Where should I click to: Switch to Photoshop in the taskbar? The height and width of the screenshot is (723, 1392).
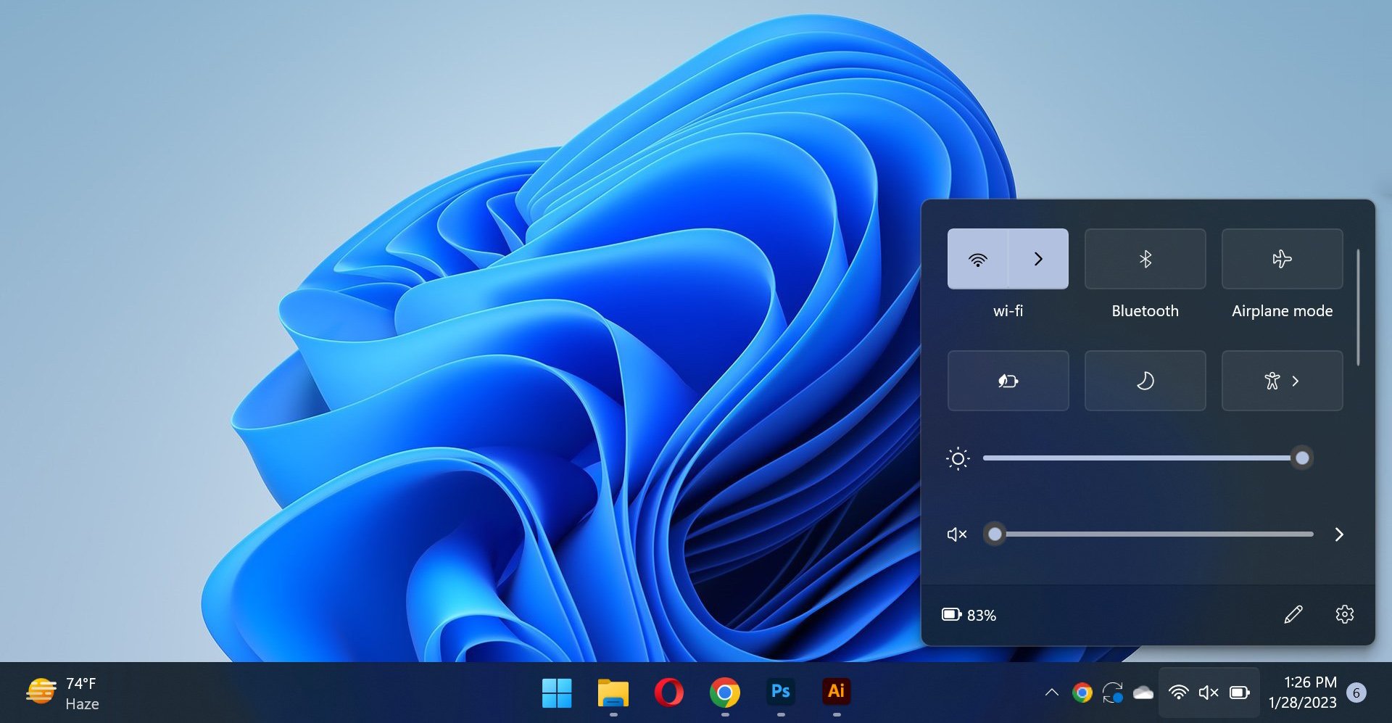(x=780, y=693)
